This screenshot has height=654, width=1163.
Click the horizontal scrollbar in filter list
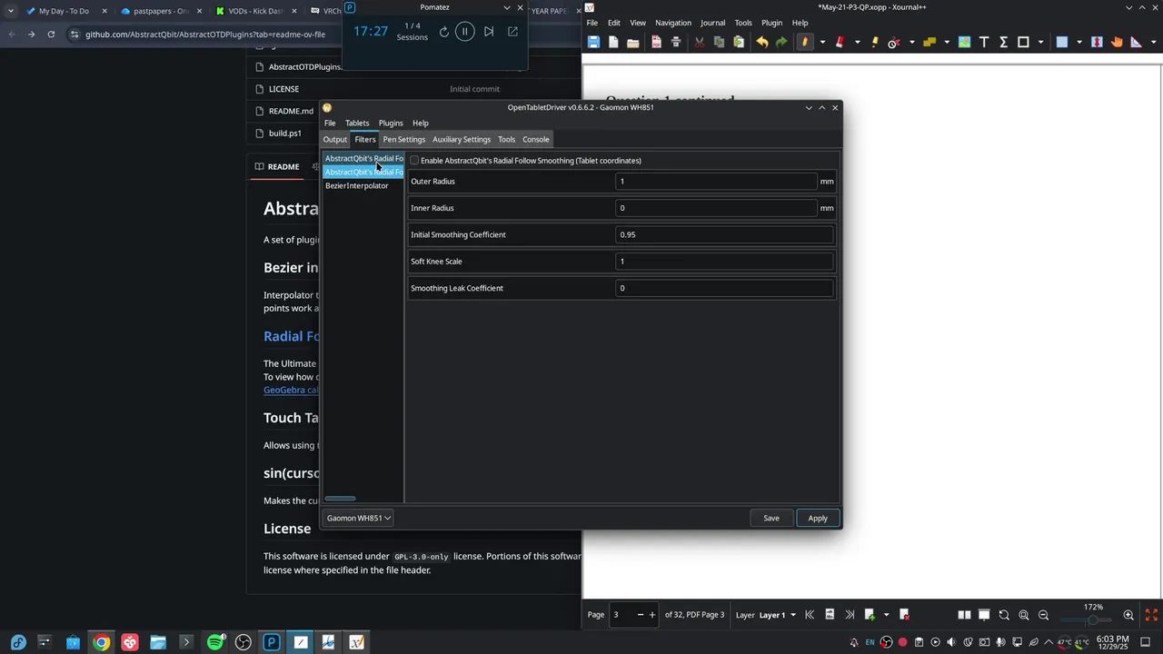click(341, 498)
